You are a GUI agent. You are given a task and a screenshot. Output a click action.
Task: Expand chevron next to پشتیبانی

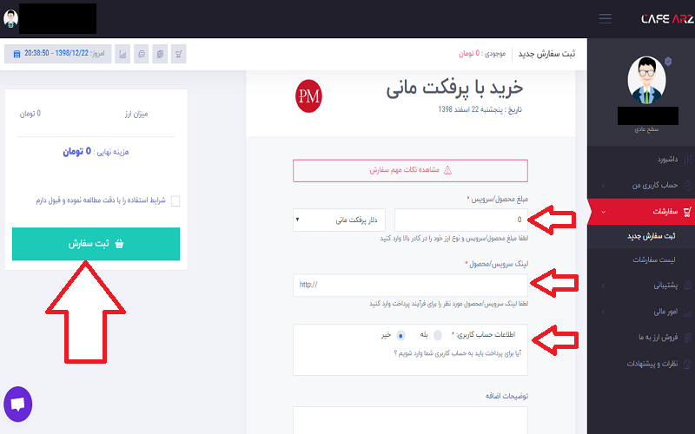click(x=603, y=286)
